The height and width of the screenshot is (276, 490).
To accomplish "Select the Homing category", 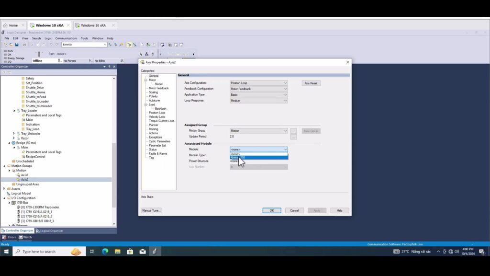I will pyautogui.click(x=153, y=129).
